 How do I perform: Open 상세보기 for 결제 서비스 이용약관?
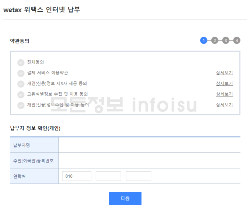tap(224, 73)
